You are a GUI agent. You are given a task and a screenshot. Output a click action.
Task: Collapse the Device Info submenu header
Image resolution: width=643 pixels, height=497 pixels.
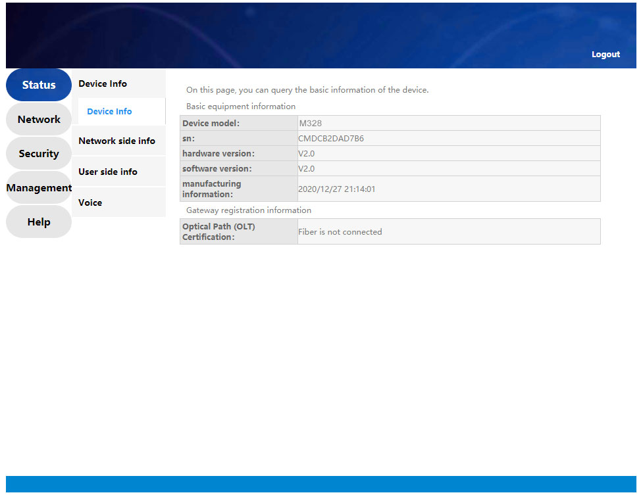click(103, 83)
